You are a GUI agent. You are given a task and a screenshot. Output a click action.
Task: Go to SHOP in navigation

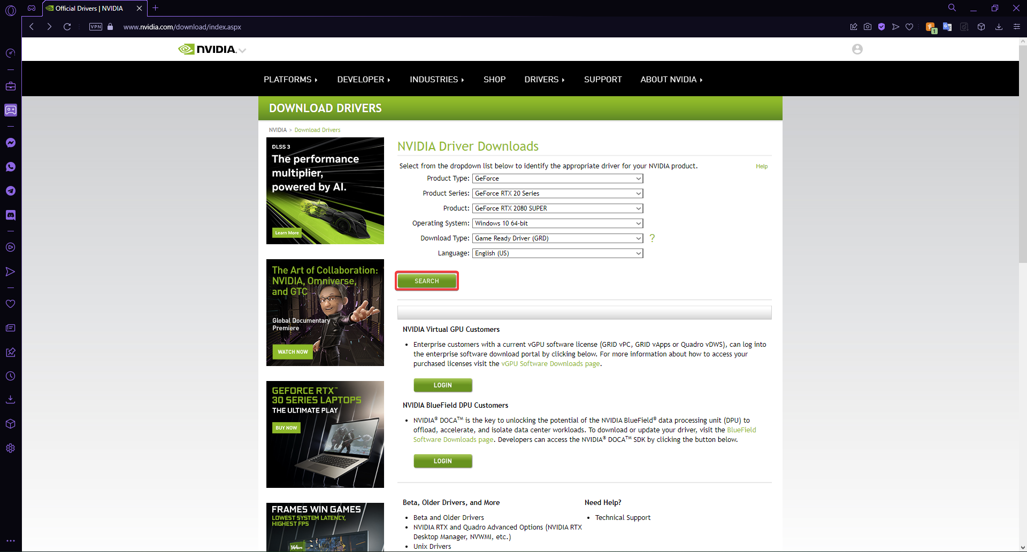coord(494,80)
